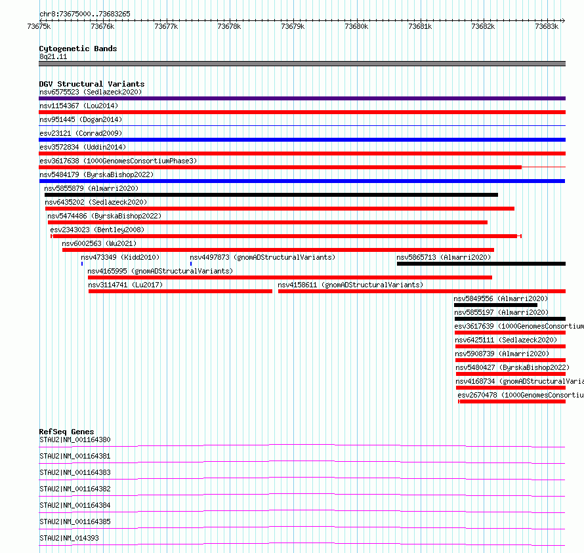Click the small blue nsv4497873 marker

point(191,264)
